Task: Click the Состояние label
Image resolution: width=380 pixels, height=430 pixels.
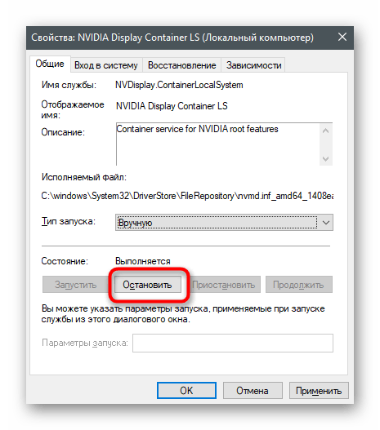Action: pos(65,261)
